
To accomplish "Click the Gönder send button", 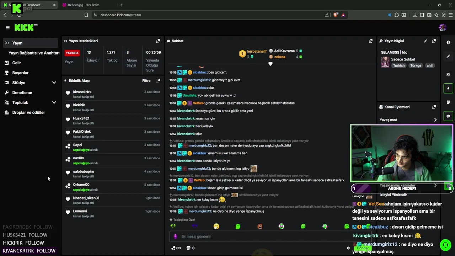I will 363,248.
